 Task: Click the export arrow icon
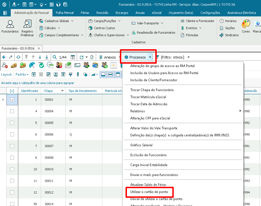[82, 57]
